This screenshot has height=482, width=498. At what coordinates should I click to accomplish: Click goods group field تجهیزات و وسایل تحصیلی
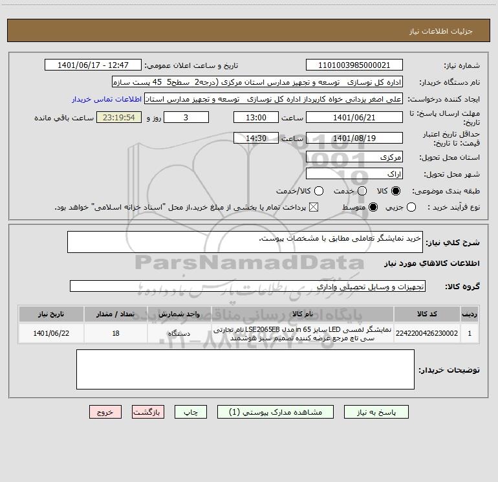[248, 286]
